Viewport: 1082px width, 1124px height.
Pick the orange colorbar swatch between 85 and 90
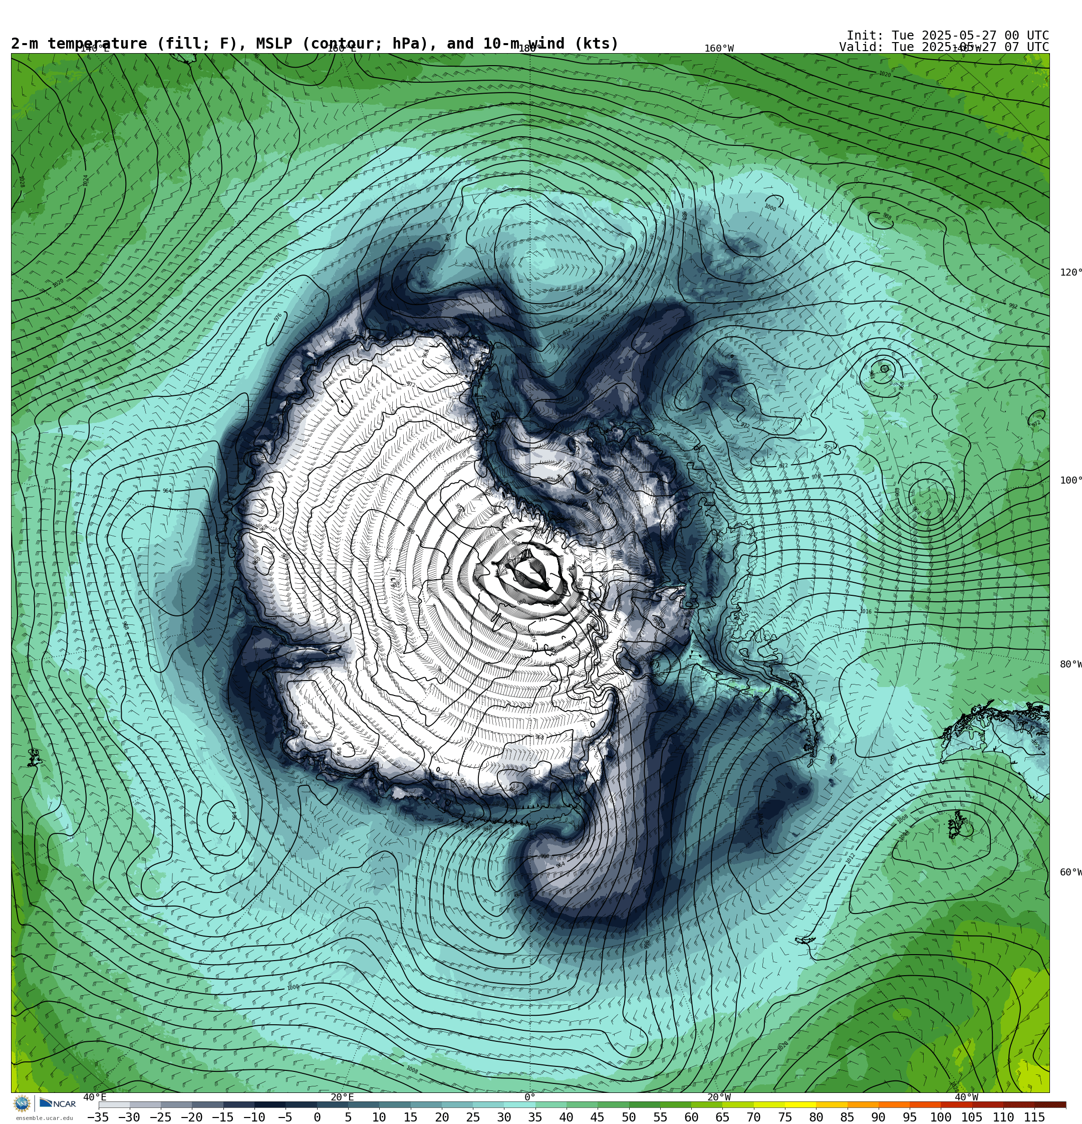863,1104
